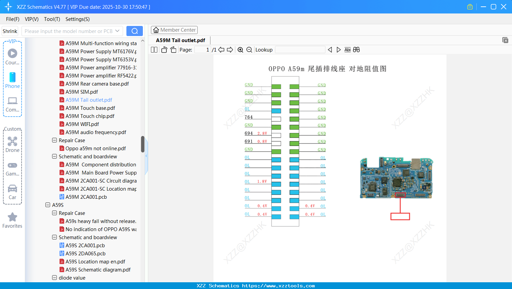Switch to the A59M Tail outlet.pdf tab
This screenshot has height=289, width=512.
coord(181,40)
